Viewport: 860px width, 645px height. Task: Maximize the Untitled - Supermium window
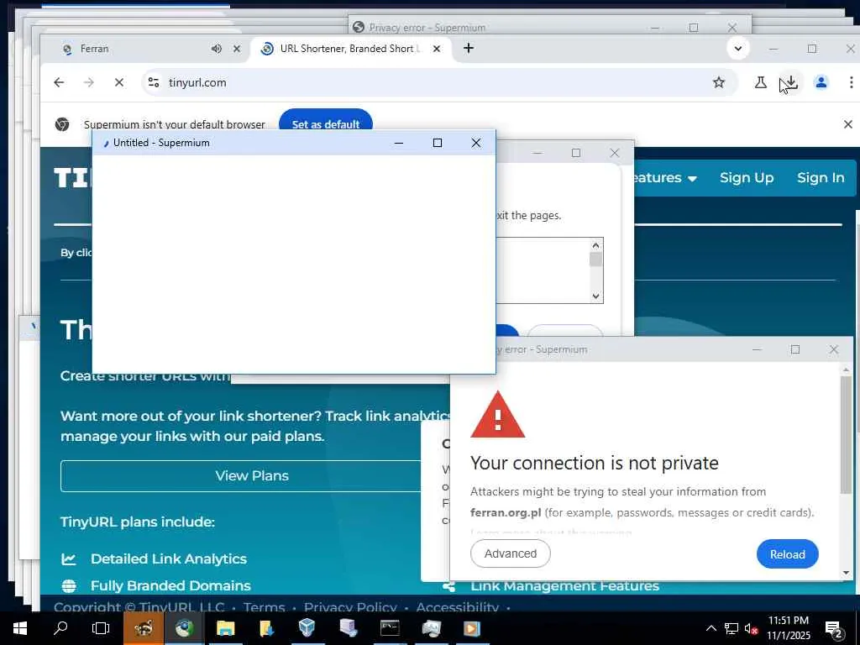(x=437, y=143)
